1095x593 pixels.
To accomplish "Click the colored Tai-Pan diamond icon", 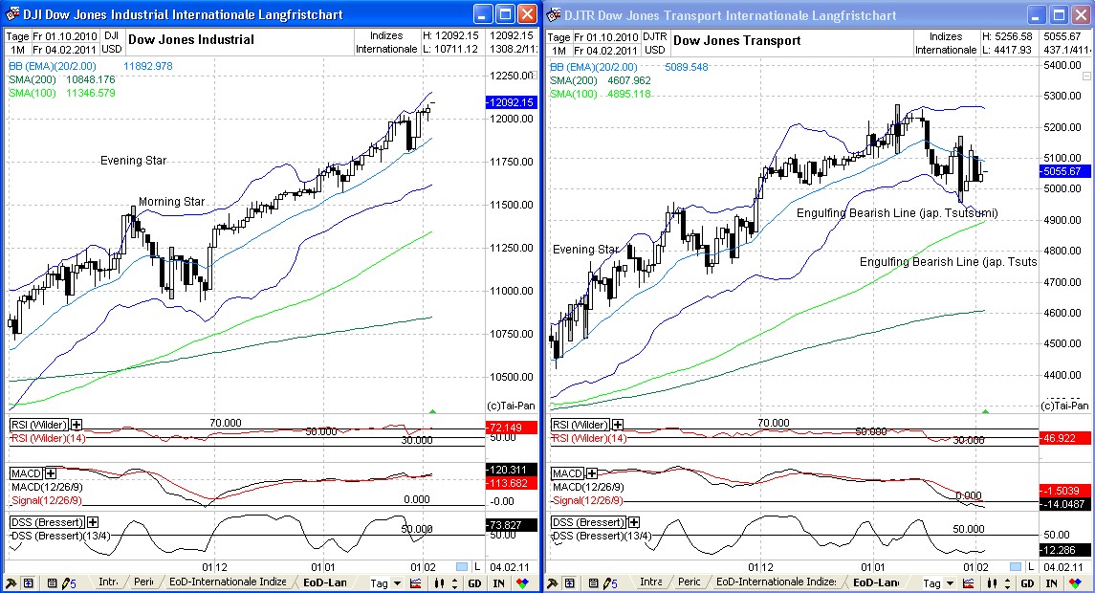I will tap(522, 582).
